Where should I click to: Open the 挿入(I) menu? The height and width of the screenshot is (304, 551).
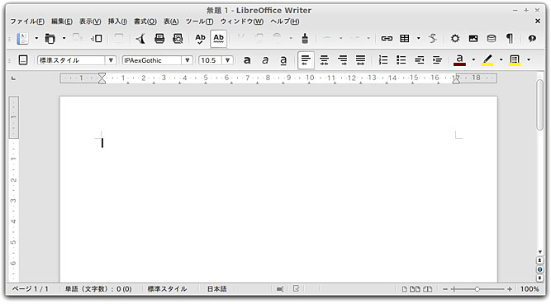(x=117, y=21)
